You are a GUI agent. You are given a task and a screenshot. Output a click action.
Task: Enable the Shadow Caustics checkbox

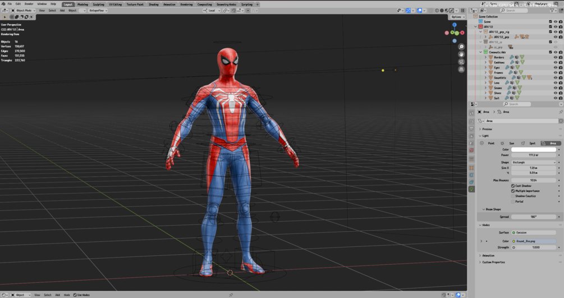[x=513, y=196]
